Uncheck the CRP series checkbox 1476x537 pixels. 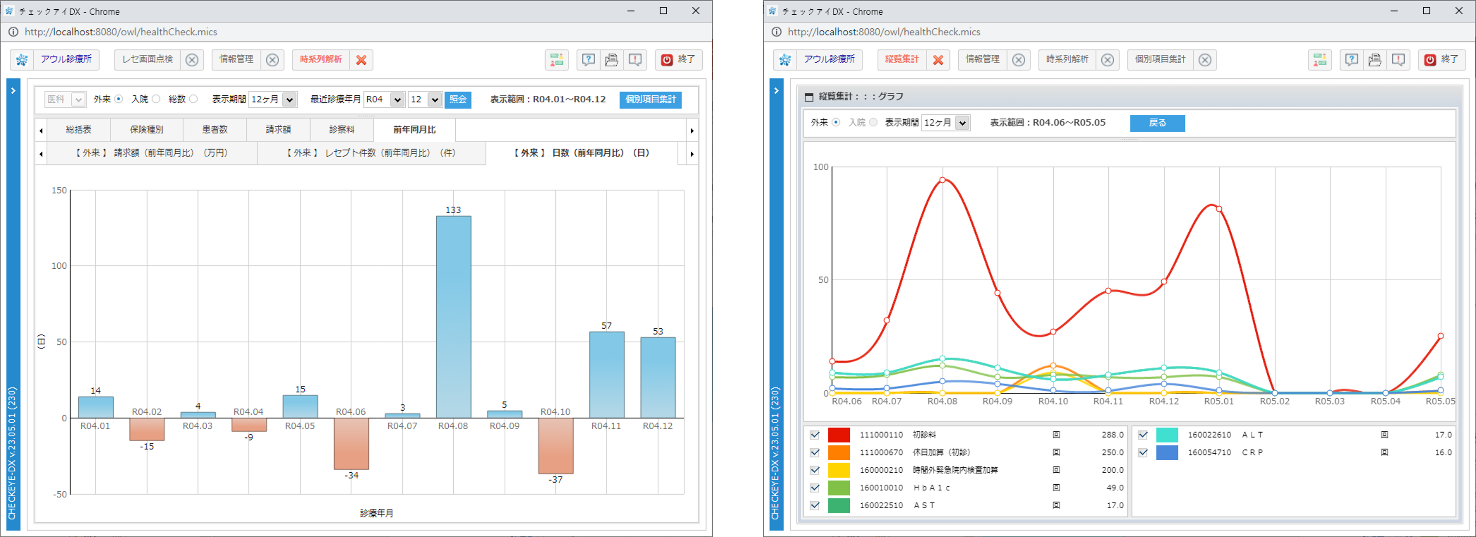[x=1143, y=453]
